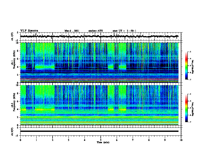Click the ch.1 voltage waveform trace
The height and width of the screenshot is (157, 204).
99,36
